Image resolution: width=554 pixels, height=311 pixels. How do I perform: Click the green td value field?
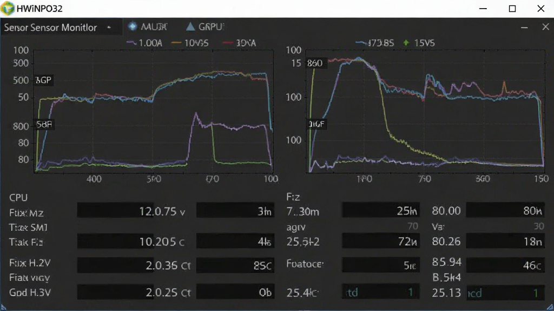381,292
